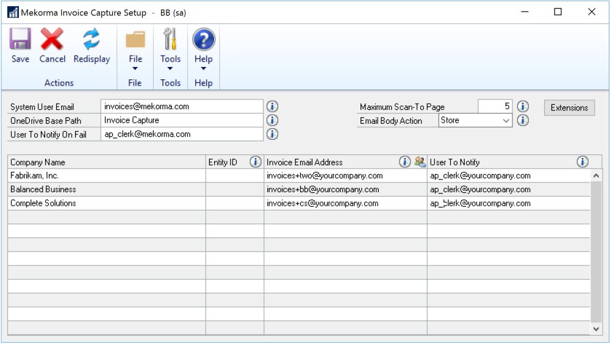610x343 pixels.
Task: Click info icon beside System User Email
Action: tap(273, 107)
